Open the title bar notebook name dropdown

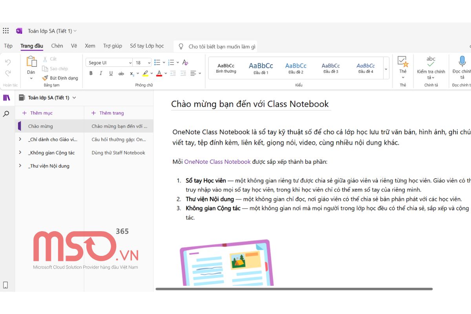75,31
